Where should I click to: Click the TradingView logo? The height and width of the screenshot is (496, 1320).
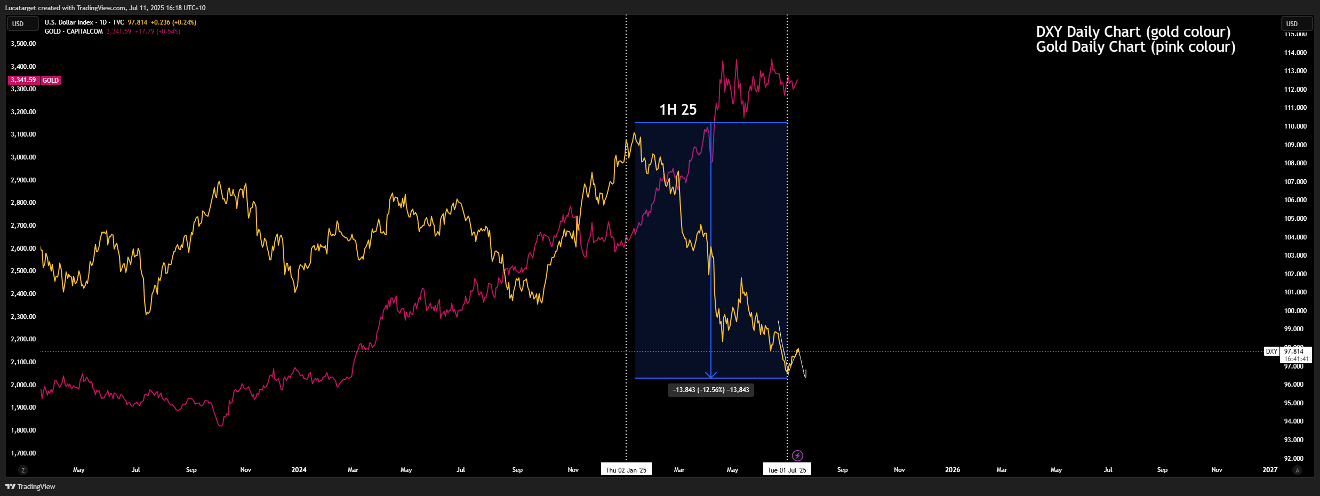coord(30,486)
